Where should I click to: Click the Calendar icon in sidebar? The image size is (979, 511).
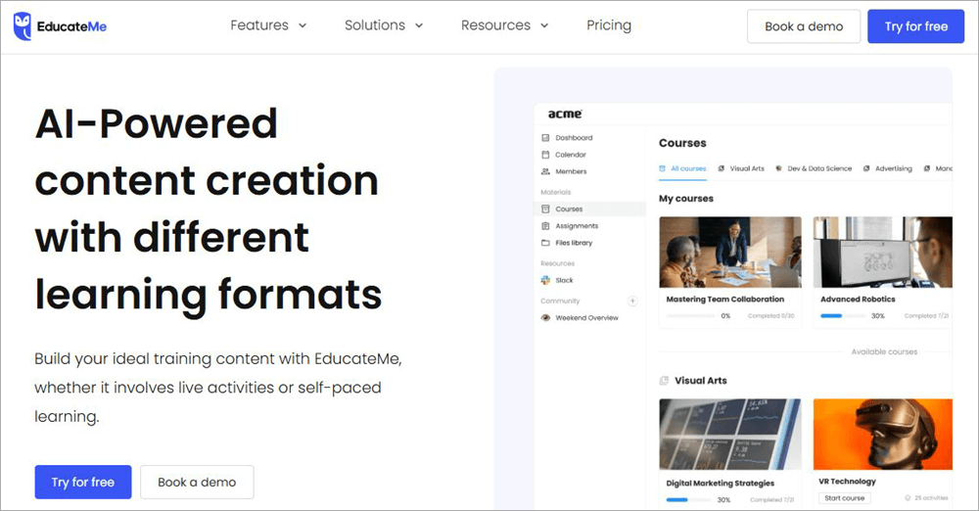[545, 155]
